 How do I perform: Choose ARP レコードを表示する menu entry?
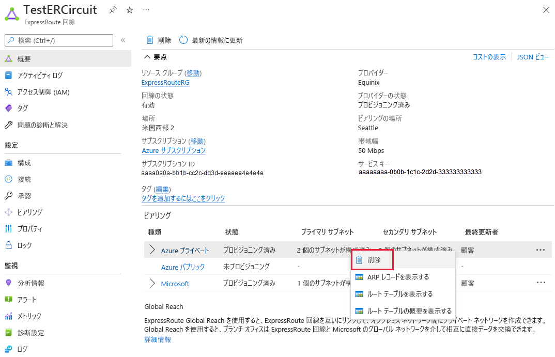pyautogui.click(x=403, y=277)
